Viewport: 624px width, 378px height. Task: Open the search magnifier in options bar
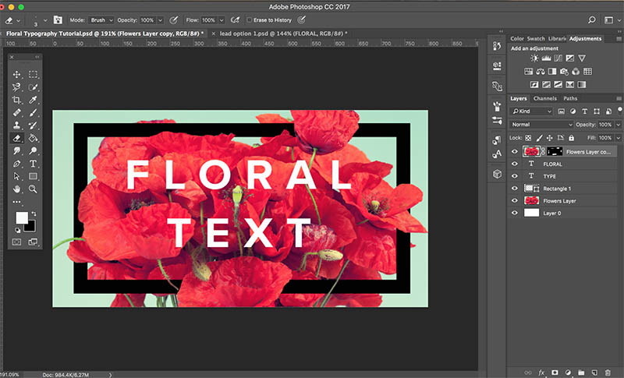click(592, 19)
